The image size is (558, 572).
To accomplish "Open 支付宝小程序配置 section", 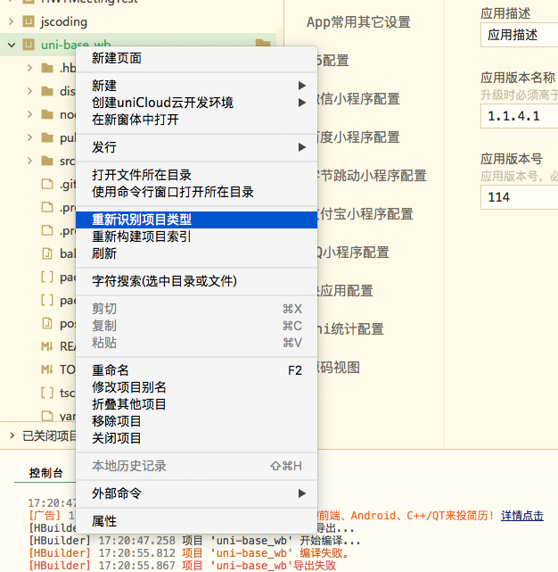I will click(x=365, y=214).
